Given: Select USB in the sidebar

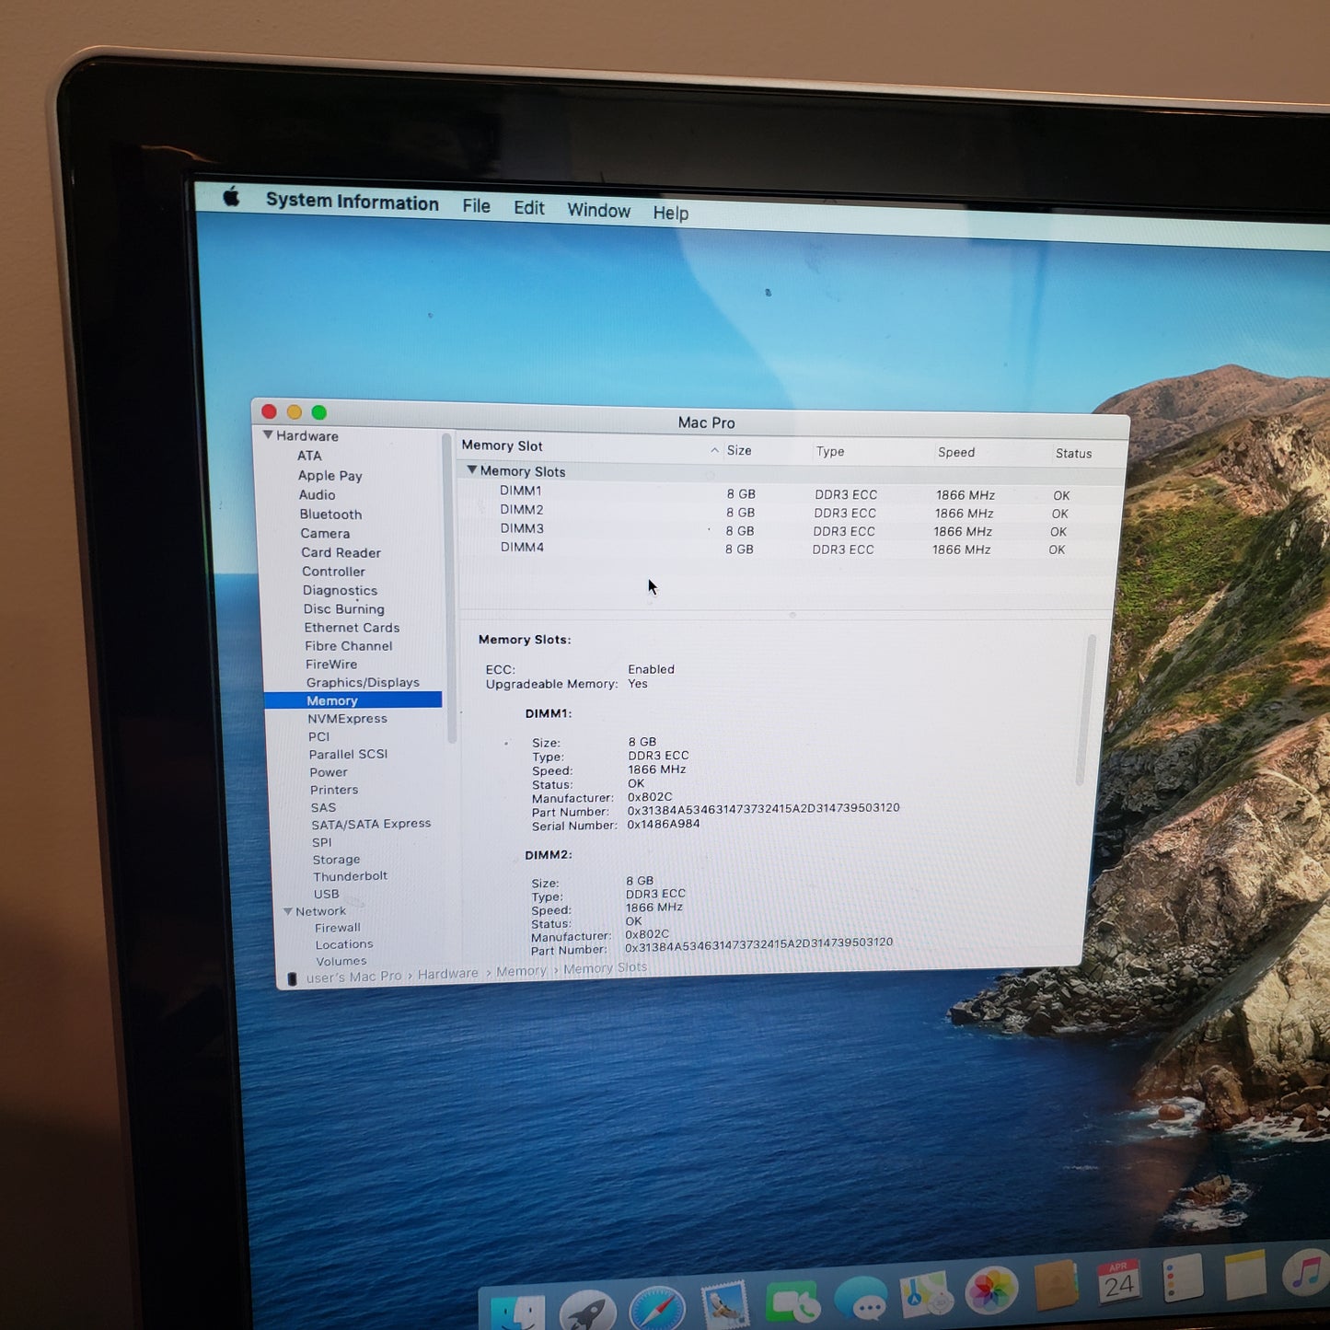Looking at the screenshot, I should point(326,894).
